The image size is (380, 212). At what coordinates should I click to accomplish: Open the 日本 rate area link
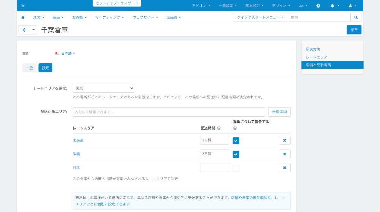pos(76,168)
